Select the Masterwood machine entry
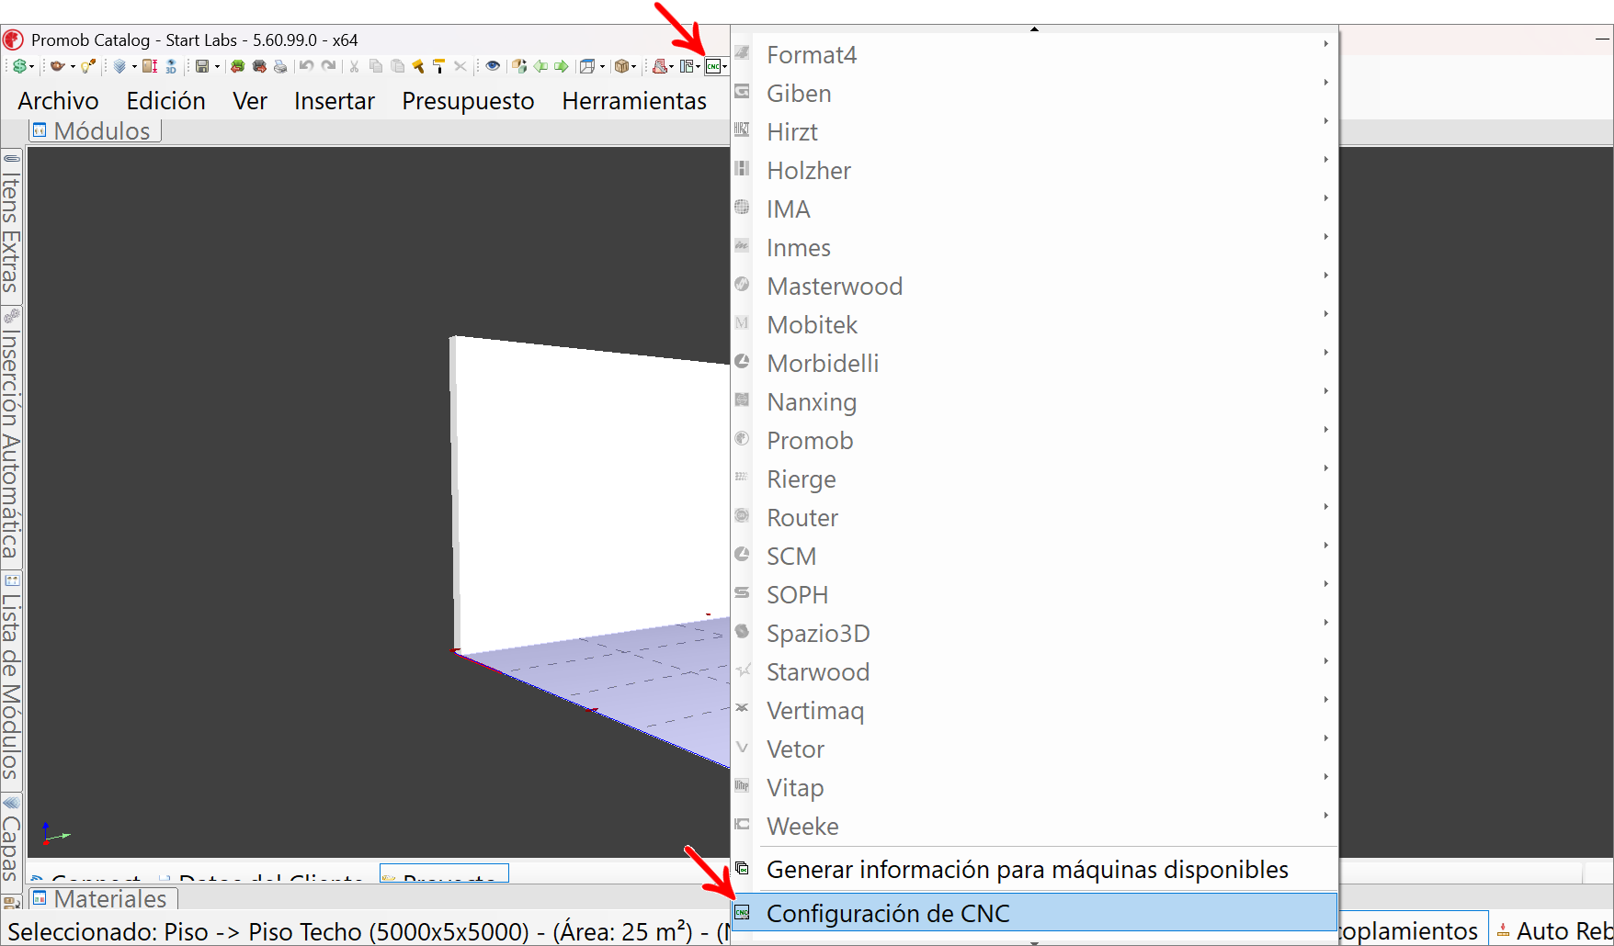This screenshot has width=1614, height=946. [x=1034, y=287]
